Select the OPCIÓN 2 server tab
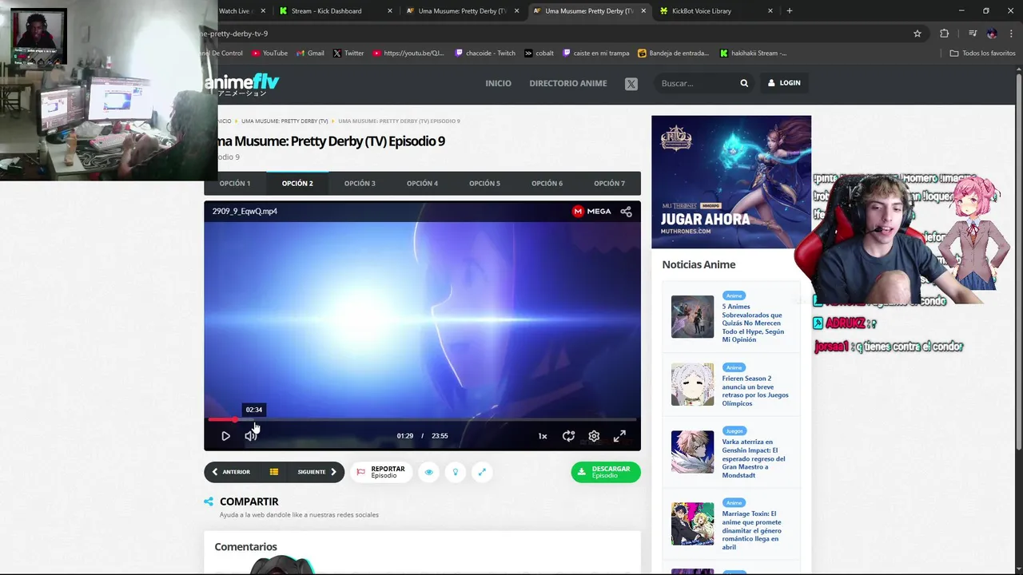 coord(297,184)
